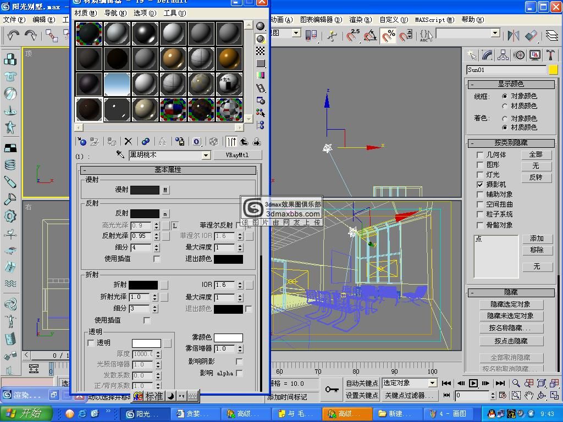Open the Utilities hammer panel tab
The width and height of the screenshot is (563, 422).
(x=550, y=55)
